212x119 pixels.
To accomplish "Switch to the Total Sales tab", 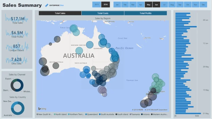I will click(x=60, y=13).
